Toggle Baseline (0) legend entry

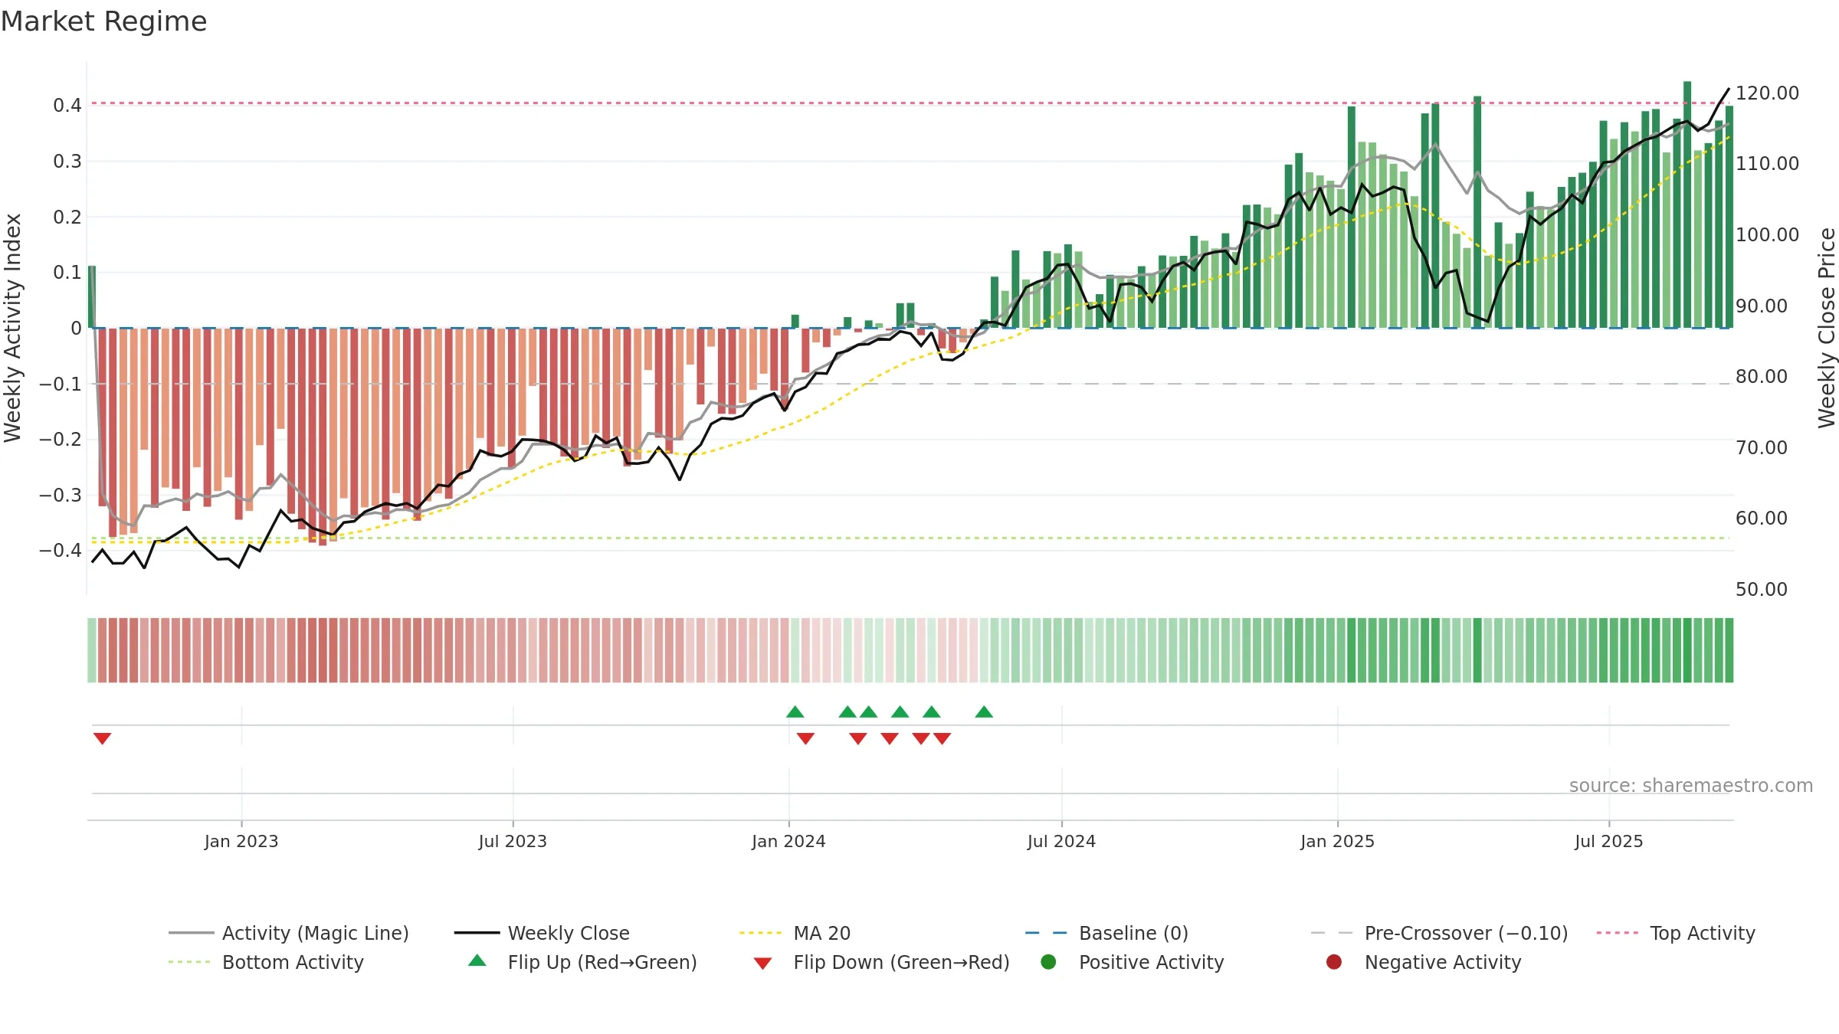[x=1106, y=933]
